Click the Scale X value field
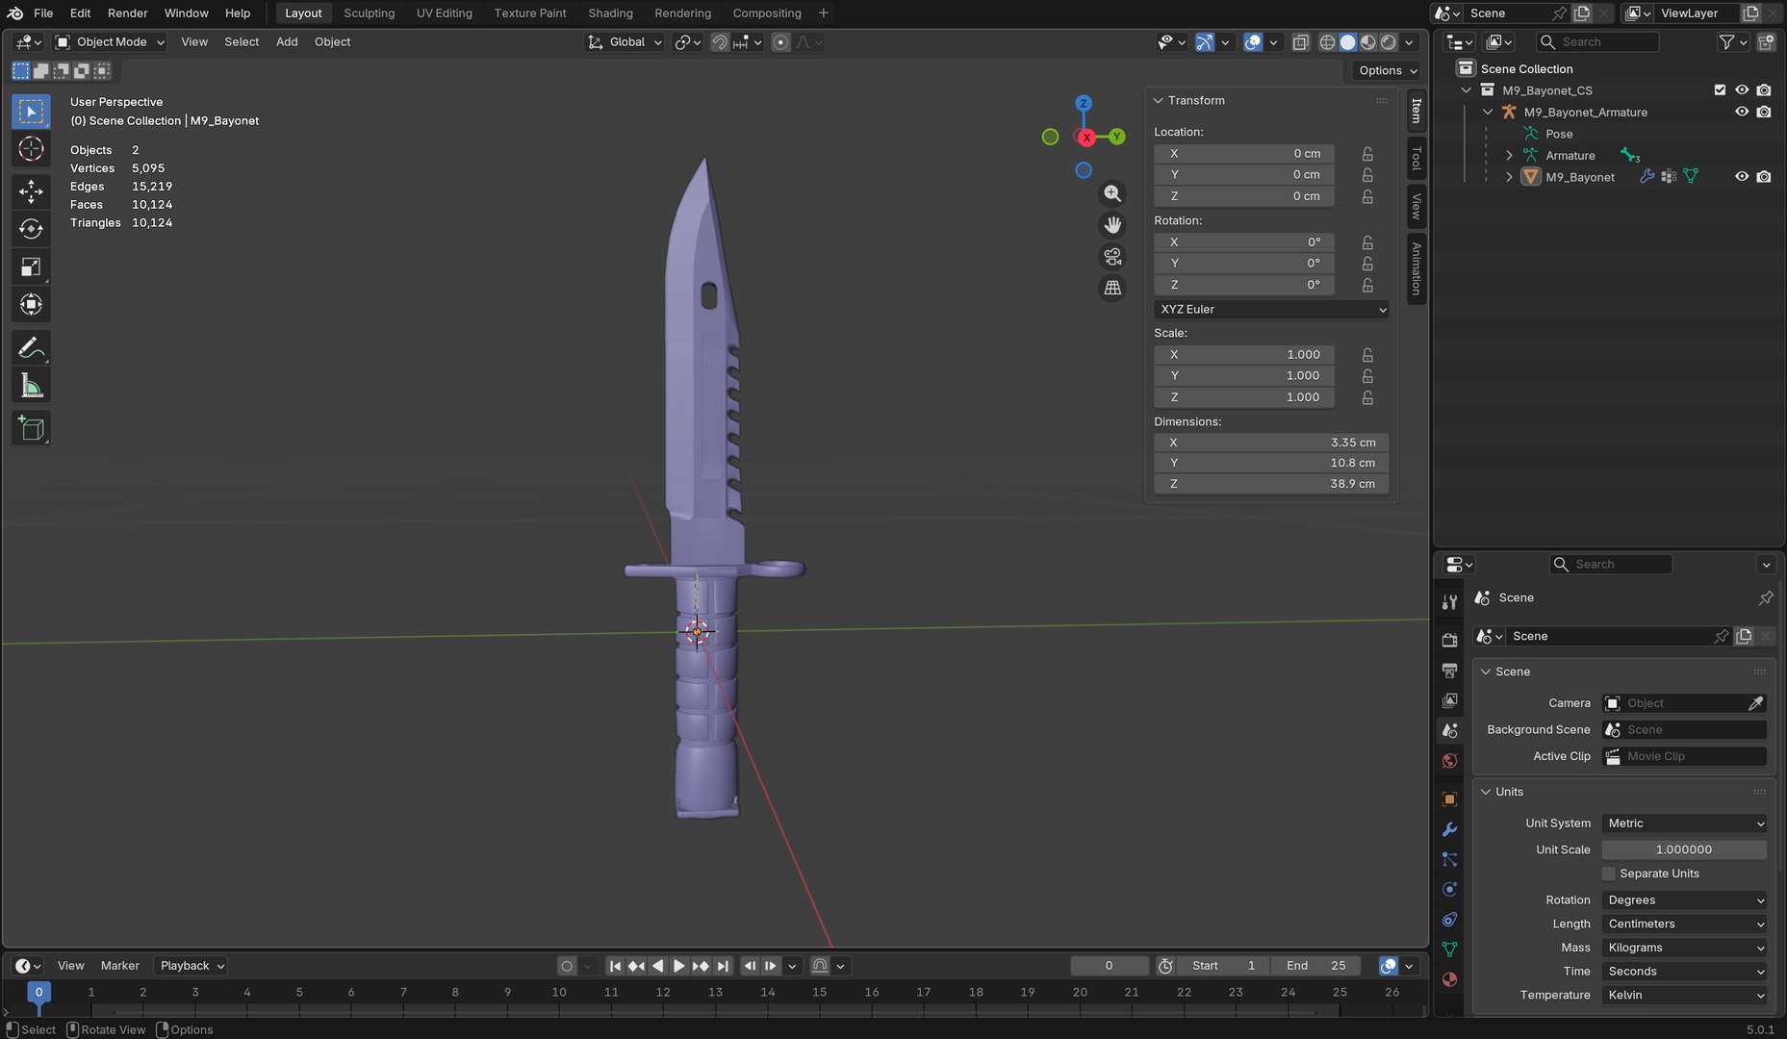This screenshot has height=1039, width=1787. point(1244,355)
